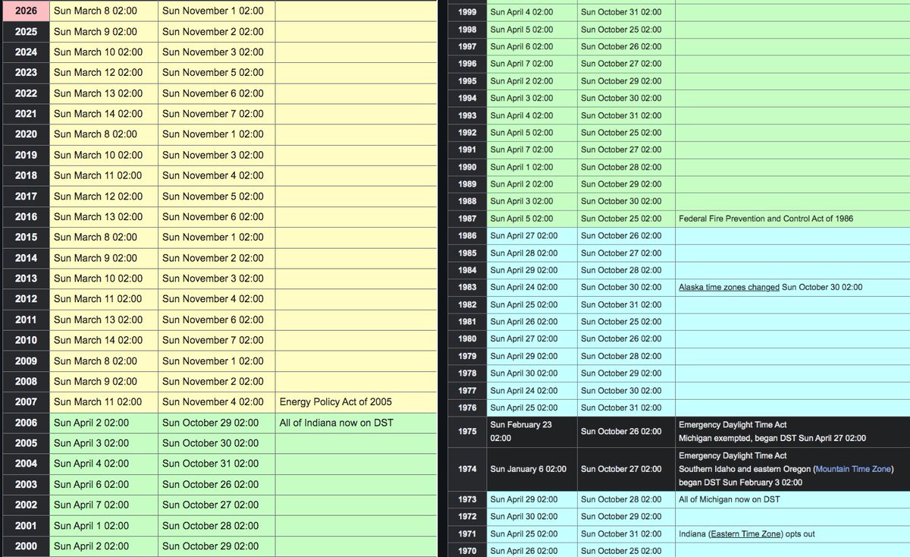This screenshot has width=910, height=557.
Task: Click 'Sun October 31 02:00' in 2004 row
Action: coord(210,464)
